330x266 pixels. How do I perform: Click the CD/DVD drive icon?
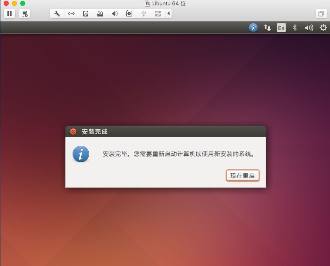[x=100, y=14]
